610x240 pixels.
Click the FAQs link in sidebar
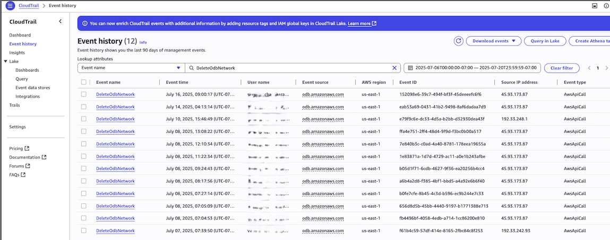click(14, 175)
